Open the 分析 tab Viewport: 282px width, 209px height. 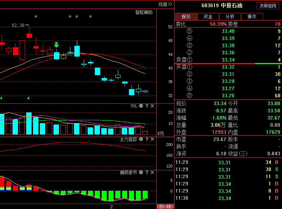230,16
